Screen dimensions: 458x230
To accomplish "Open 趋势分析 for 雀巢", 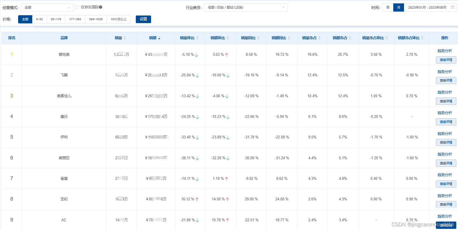I will [445, 175].
